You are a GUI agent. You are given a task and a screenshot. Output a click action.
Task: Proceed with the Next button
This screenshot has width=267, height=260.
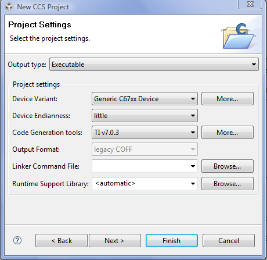point(115,241)
